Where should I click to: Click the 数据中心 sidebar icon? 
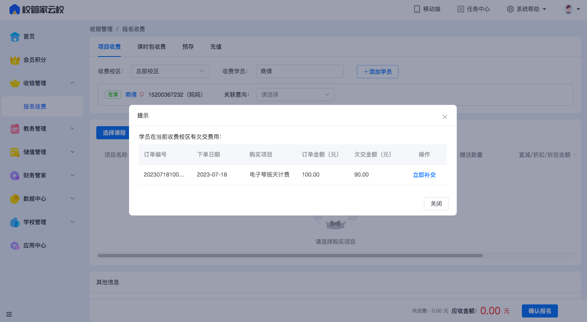point(15,199)
